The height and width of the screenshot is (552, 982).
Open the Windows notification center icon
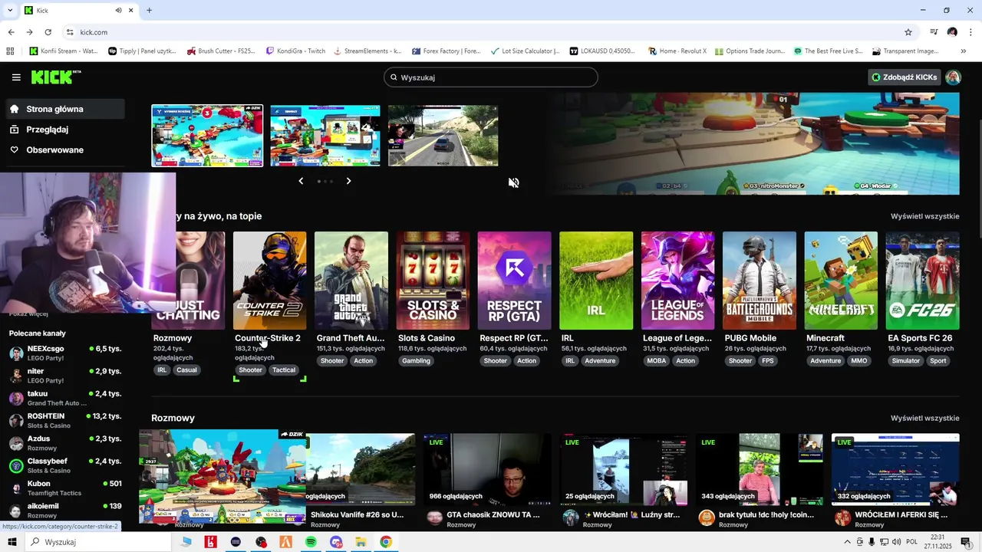pyautogui.click(x=966, y=542)
